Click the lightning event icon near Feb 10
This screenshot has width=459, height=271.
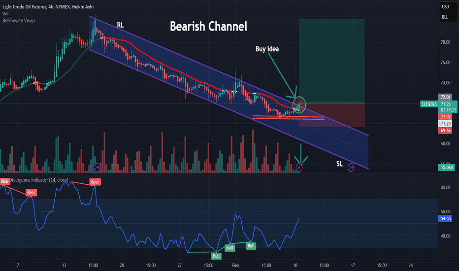click(299, 168)
